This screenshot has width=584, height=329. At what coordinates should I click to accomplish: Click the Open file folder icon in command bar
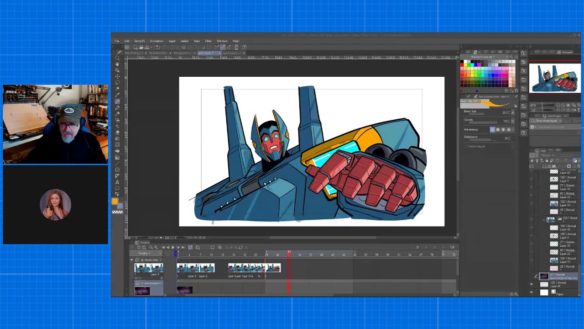tap(141, 48)
